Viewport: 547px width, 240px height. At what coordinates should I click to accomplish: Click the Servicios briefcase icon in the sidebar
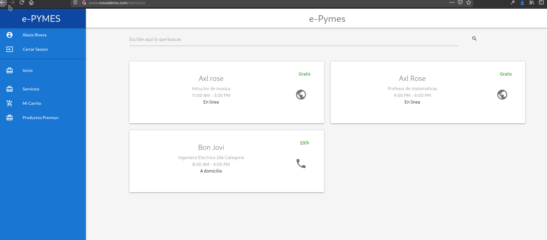(10, 89)
